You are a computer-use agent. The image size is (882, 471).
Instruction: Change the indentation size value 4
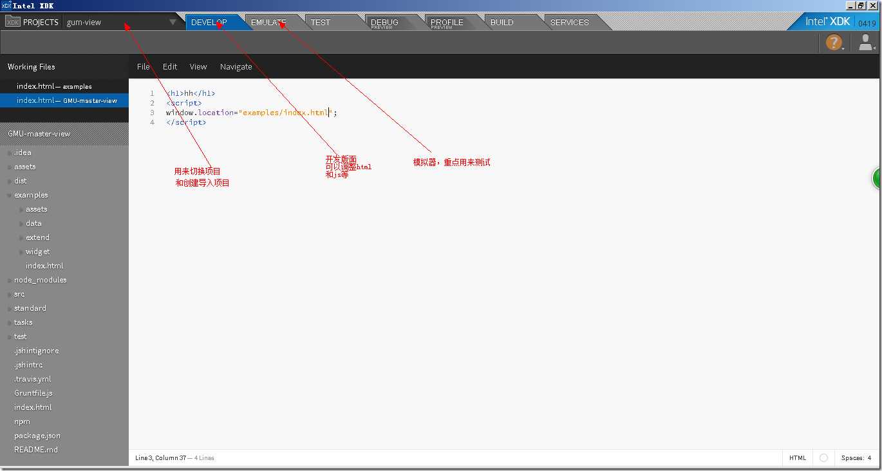[869, 458]
